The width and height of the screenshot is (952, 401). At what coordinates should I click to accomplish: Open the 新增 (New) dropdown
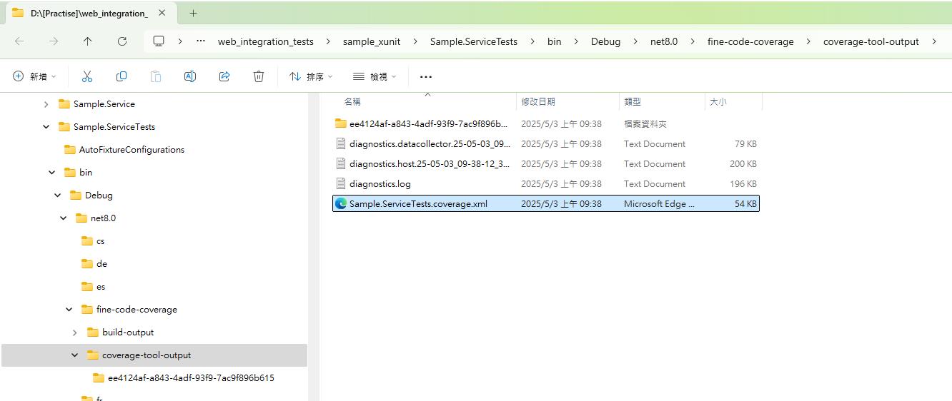(x=34, y=76)
